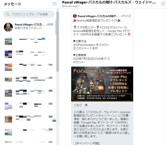Viewport: 166px width, 145px height.
Task: Open the #ギフト hashtag in tweet
Action: coord(126,31)
